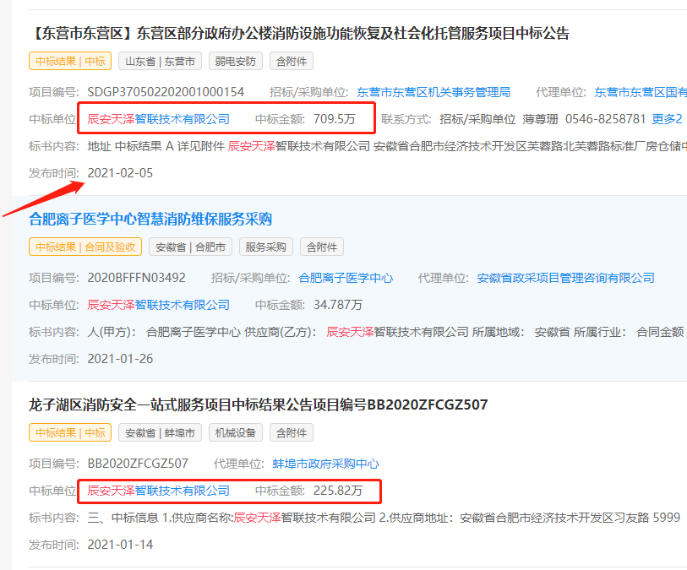The height and width of the screenshot is (570, 687).
Task: Click project number BB2020ZFCGZ507 in details row
Action: click(x=138, y=464)
